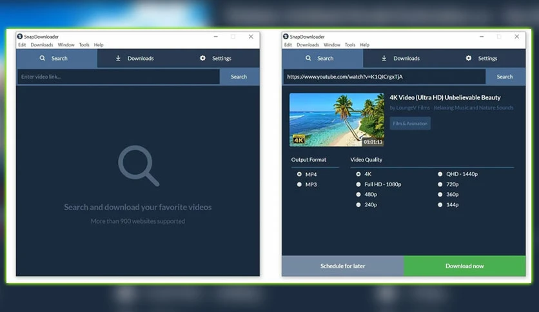The image size is (539, 312).
Task: Click the magnifier icon on the left window's Search tab
Action: click(43, 58)
